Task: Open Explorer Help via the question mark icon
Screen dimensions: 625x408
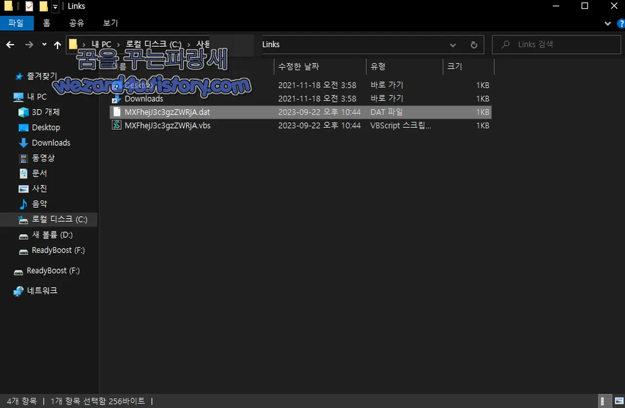Action: pyautogui.click(x=621, y=23)
